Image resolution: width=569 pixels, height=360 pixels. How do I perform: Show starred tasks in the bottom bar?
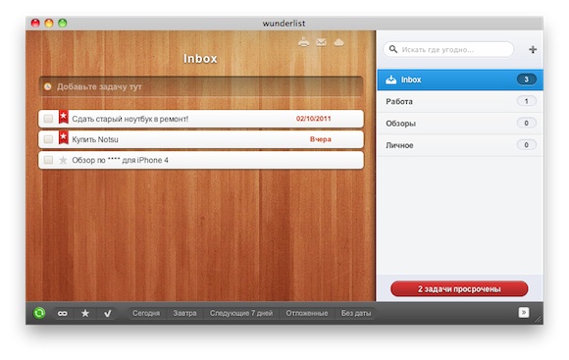[85, 313]
